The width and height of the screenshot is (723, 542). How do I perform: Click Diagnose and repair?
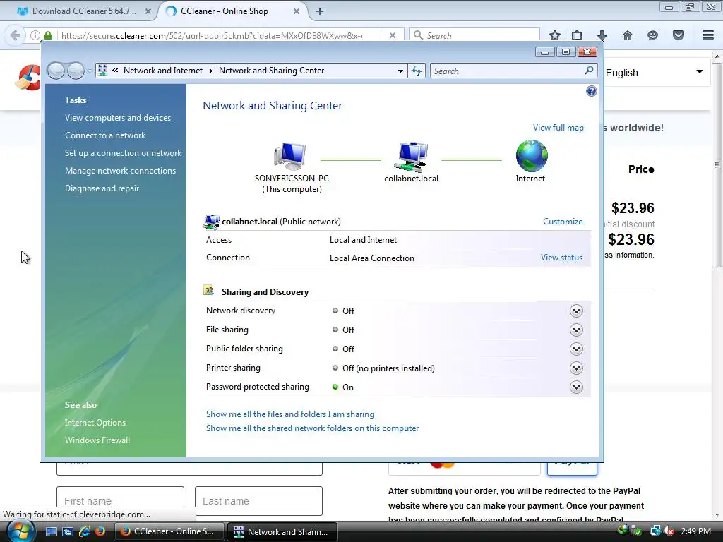click(102, 188)
